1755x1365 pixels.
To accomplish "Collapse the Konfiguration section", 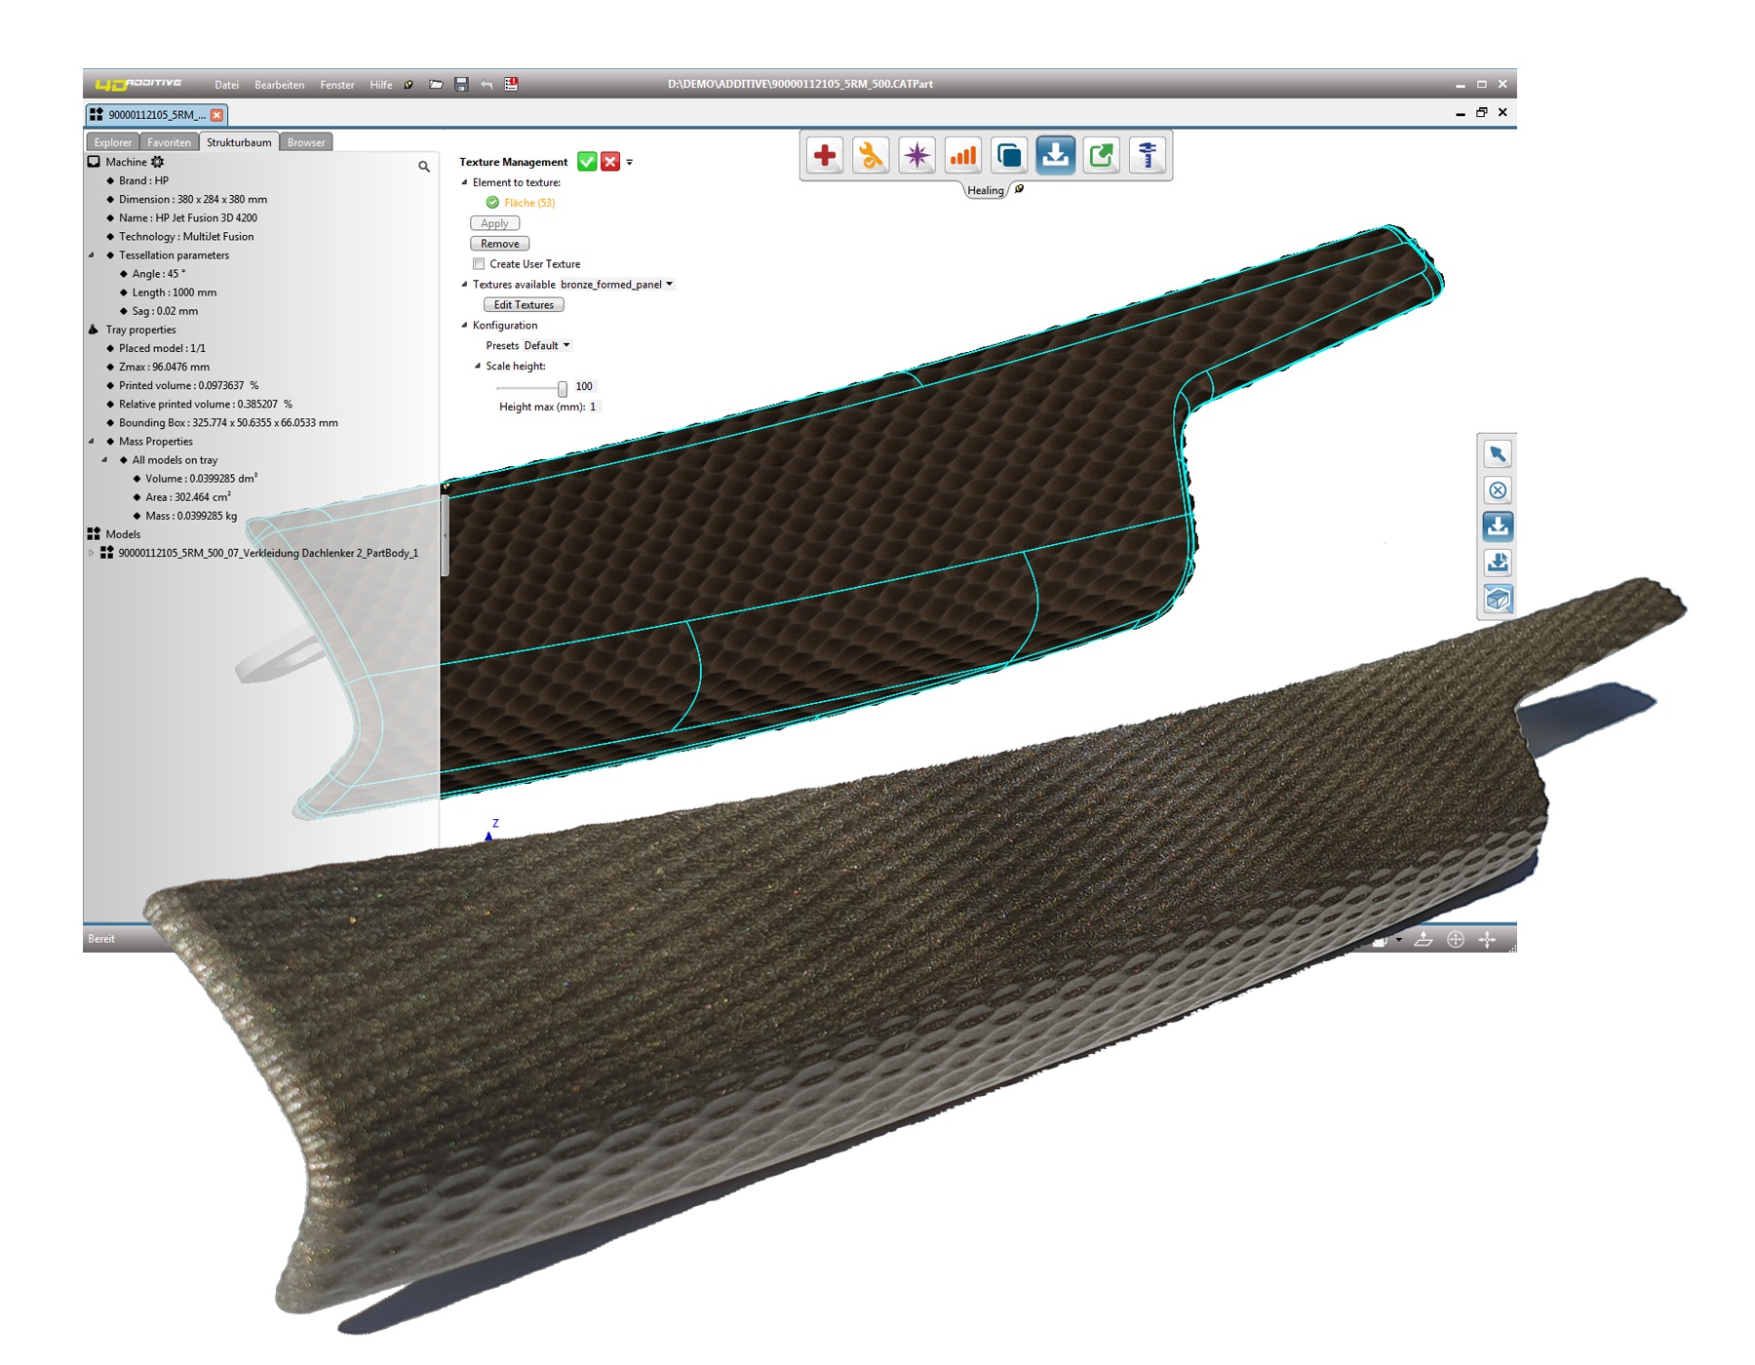I will (464, 326).
